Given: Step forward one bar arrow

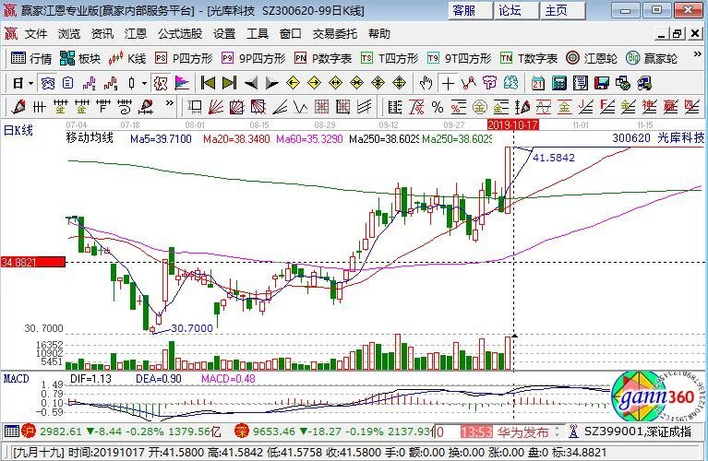Looking at the screenshot, I should pyautogui.click(x=271, y=84).
